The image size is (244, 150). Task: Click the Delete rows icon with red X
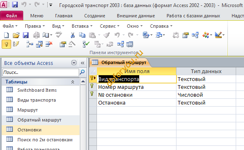click(x=49, y=44)
